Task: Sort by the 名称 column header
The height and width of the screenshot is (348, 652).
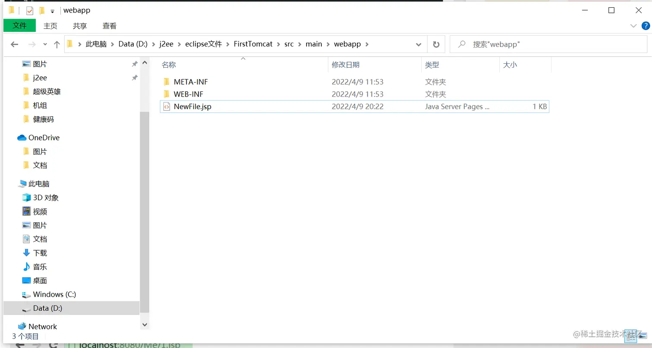Action: [x=169, y=65]
